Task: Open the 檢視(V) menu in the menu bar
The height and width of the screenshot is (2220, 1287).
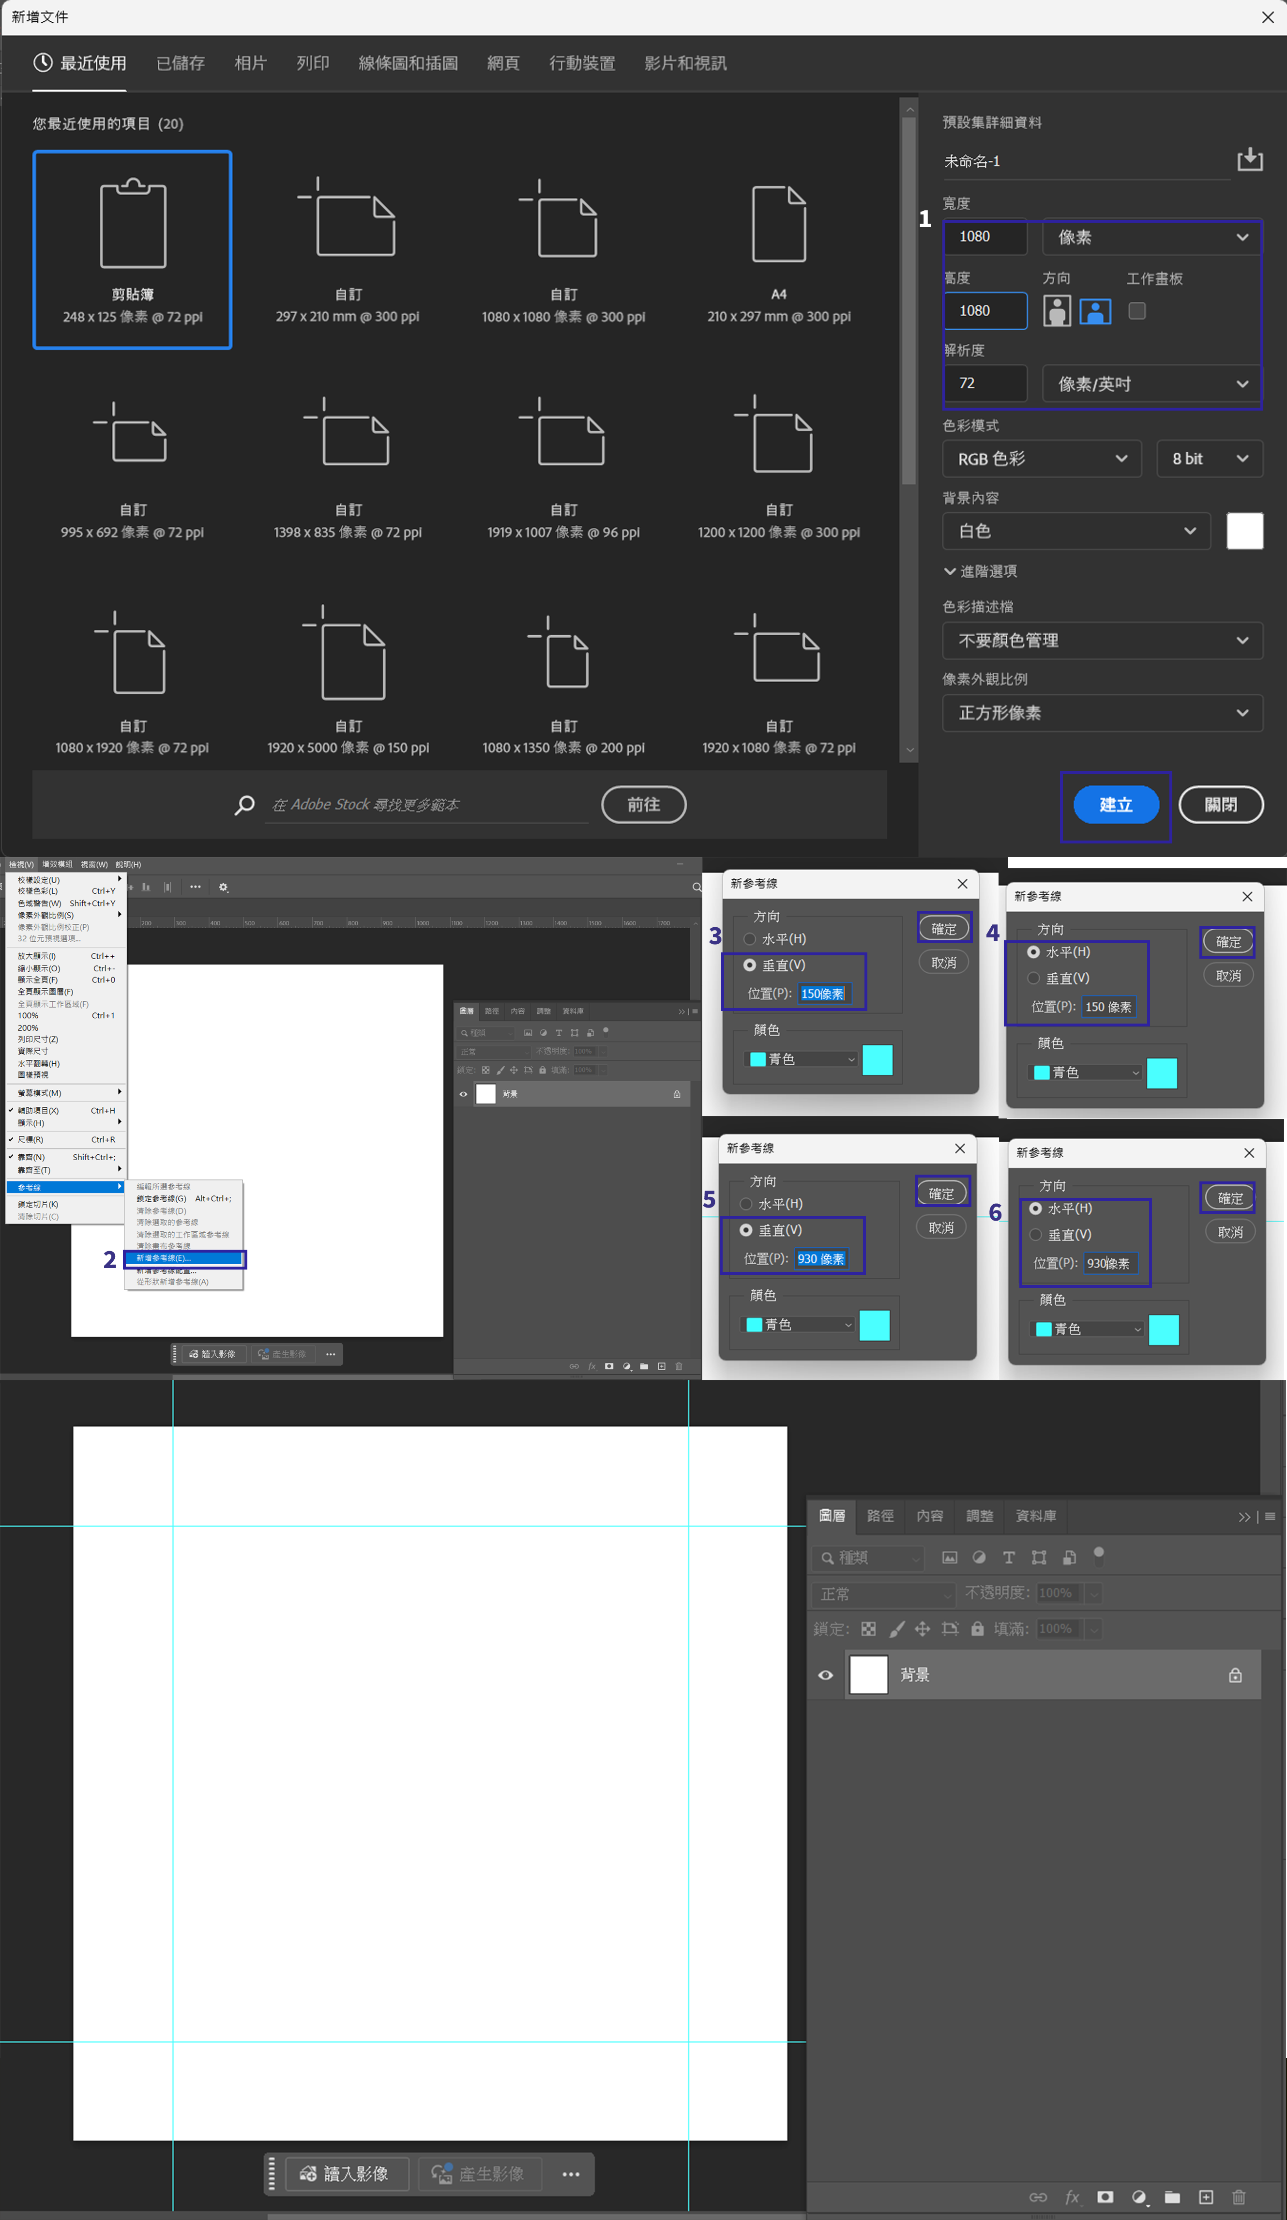Action: pos(21,864)
